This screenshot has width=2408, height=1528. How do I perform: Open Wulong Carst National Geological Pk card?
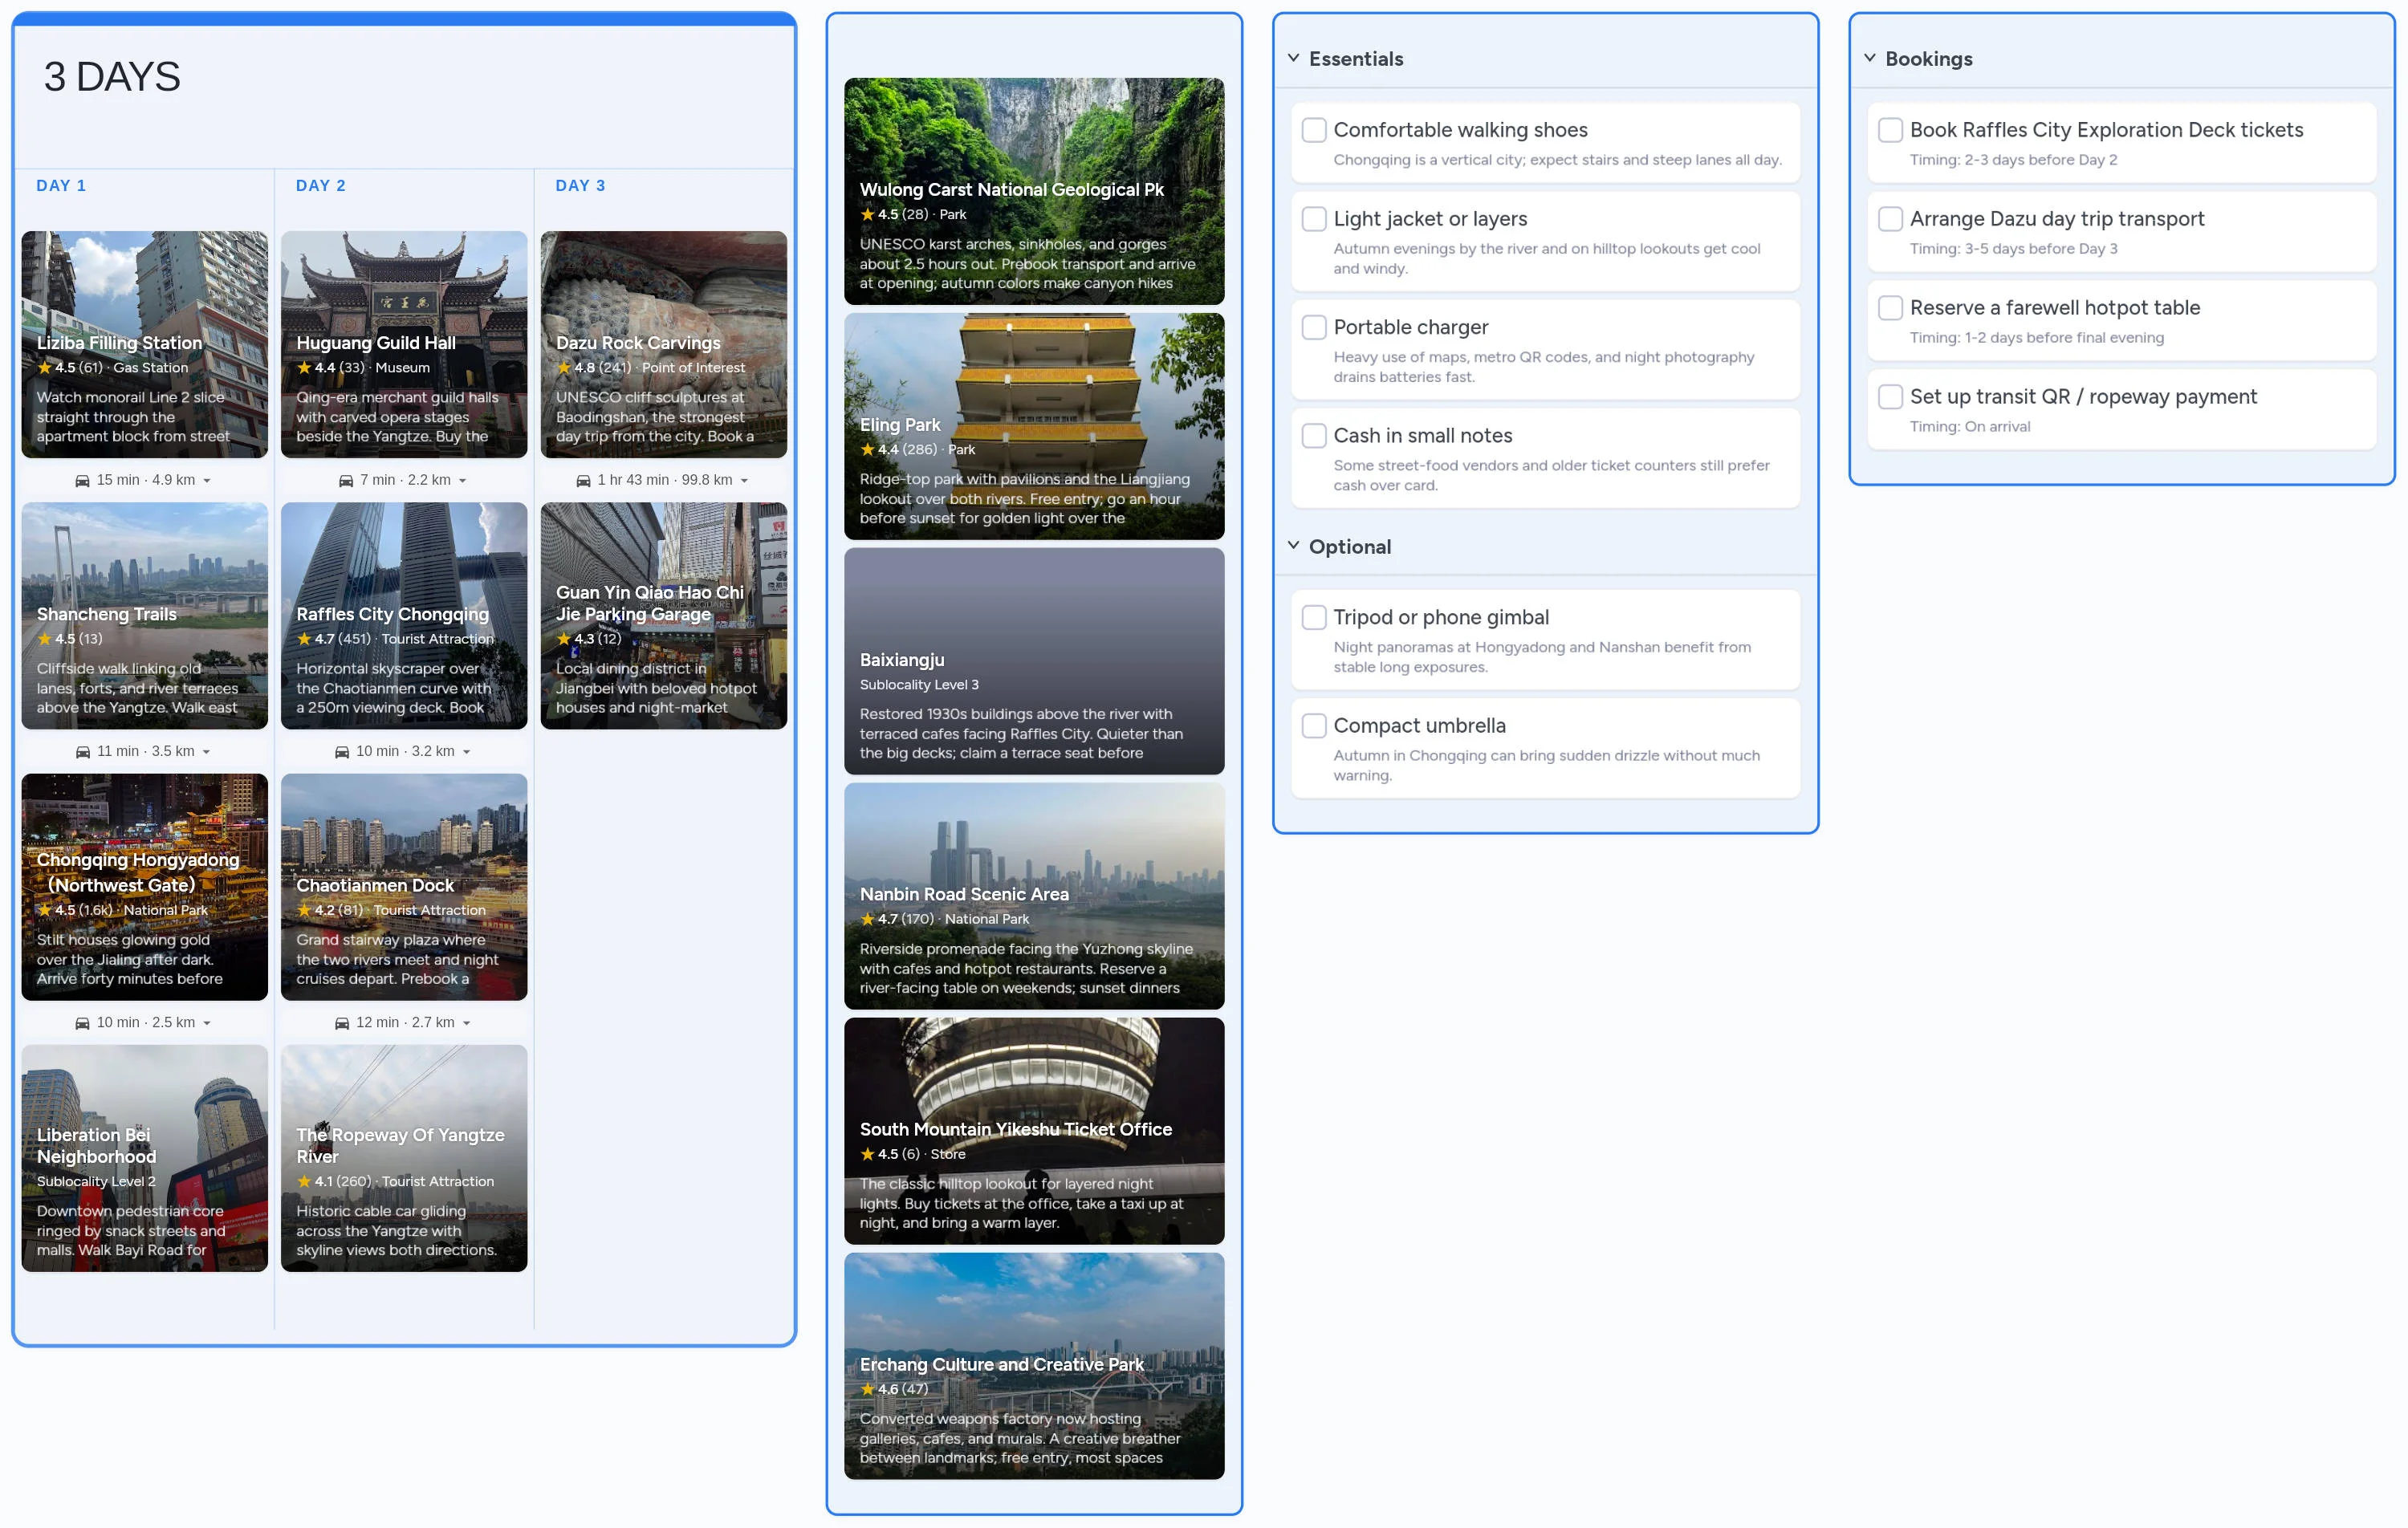(x=1034, y=191)
